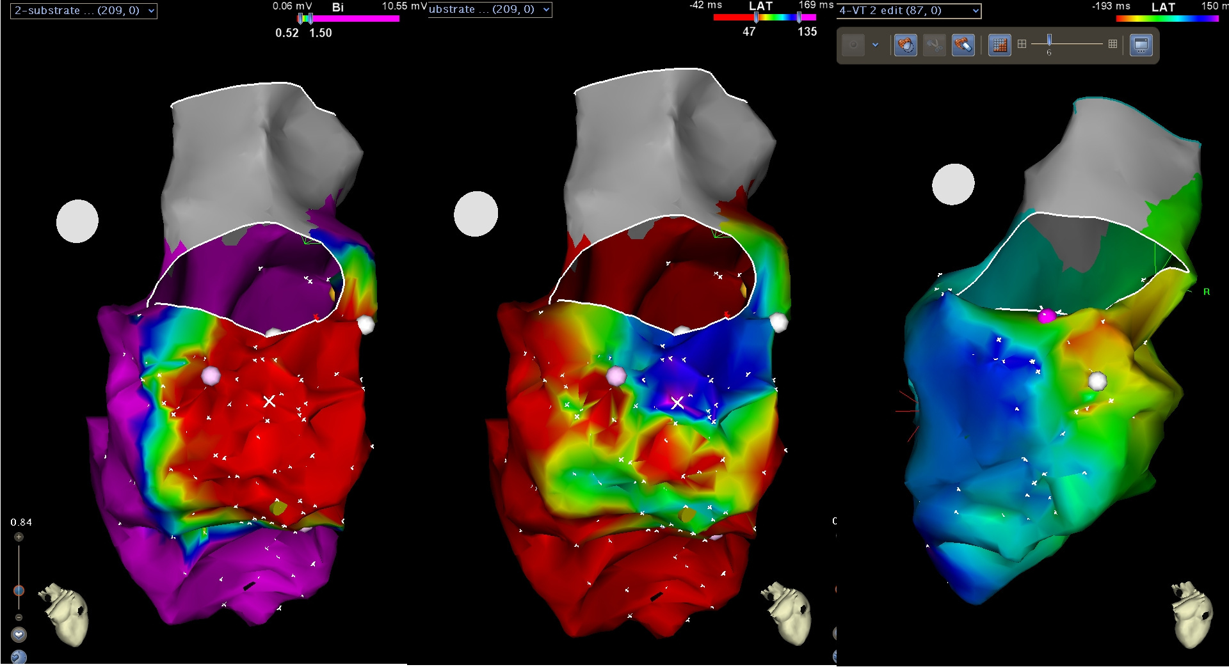The width and height of the screenshot is (1229, 667).
Task: Toggle the orange grid mesh icon
Action: coord(999,45)
